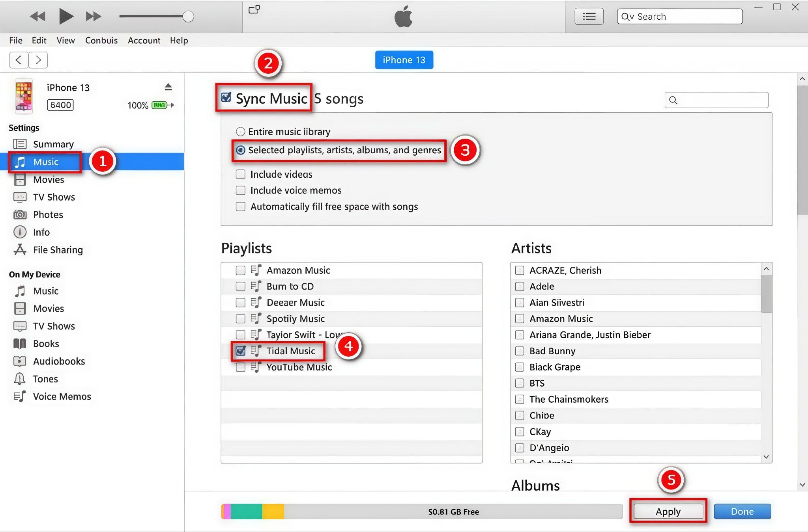Check the Deeaer Music playlist
Image resolution: width=808 pixels, height=532 pixels.
point(240,303)
